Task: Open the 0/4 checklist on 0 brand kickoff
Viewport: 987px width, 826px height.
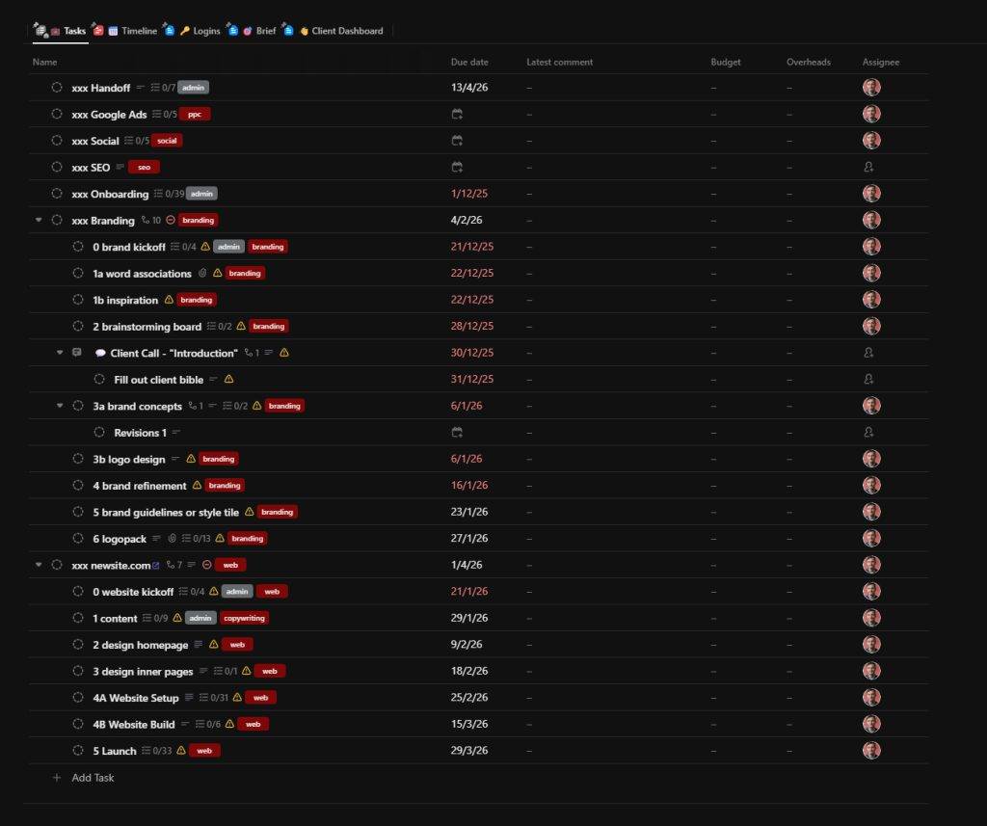Action: click(x=181, y=247)
